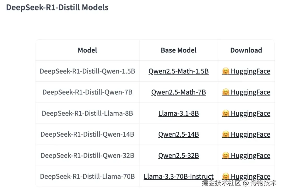The width and height of the screenshot is (282, 192).
Task: Open the Llama-3.3-70B-Instruct link
Action: pos(179,176)
